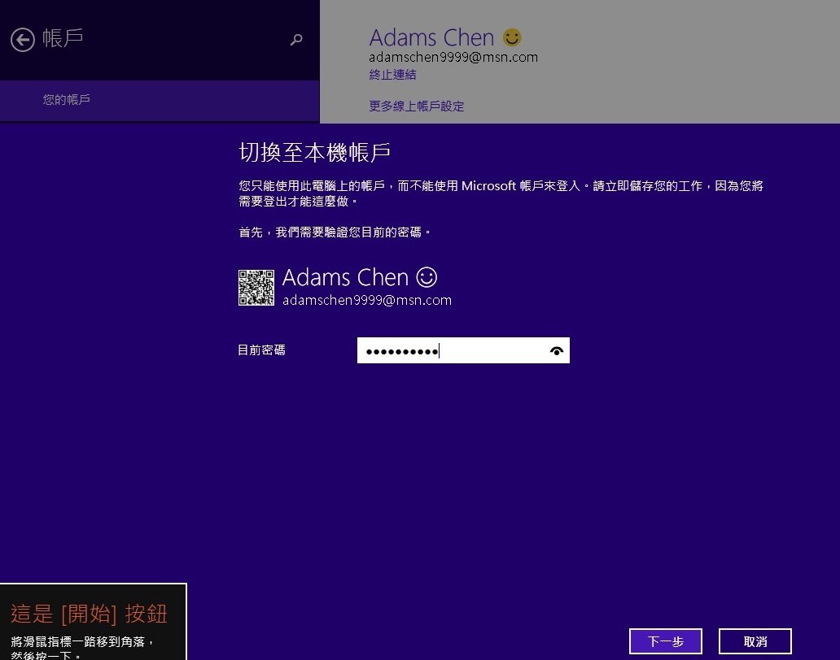
Task: Click the 取消 button
Action: pos(755,641)
